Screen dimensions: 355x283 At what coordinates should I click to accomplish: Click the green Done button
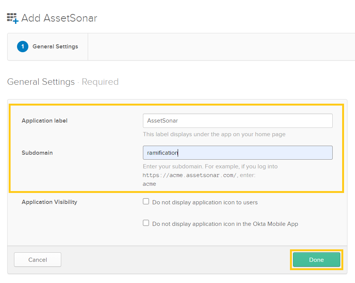click(316, 260)
